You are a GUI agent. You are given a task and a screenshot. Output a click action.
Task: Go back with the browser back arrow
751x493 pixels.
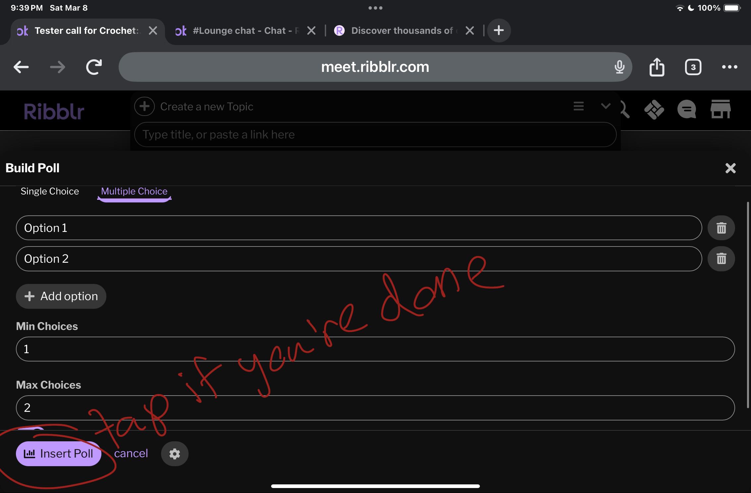(21, 67)
